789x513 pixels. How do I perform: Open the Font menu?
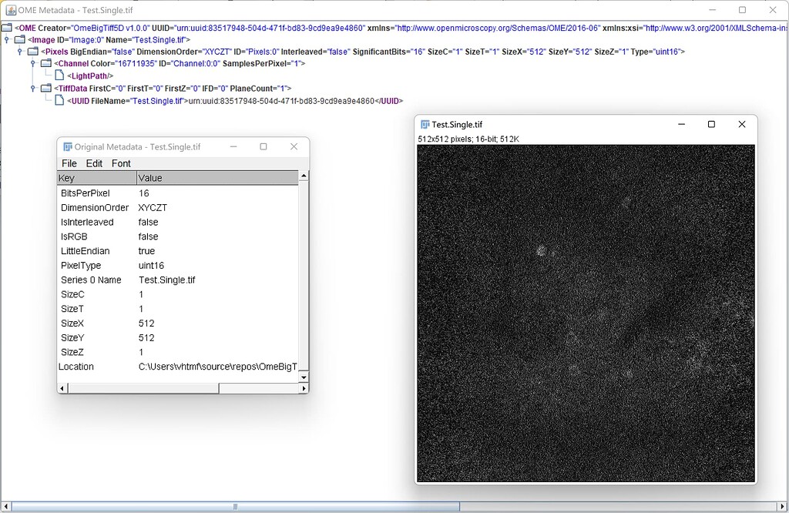click(120, 163)
